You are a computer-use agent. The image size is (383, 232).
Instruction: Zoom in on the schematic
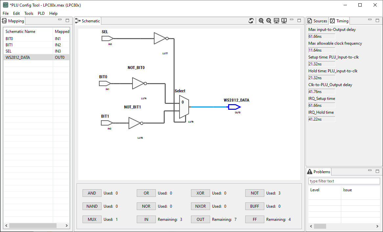(x=261, y=21)
